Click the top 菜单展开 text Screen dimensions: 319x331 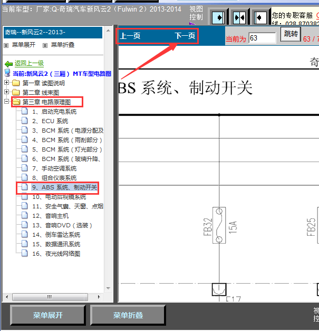click(x=24, y=45)
